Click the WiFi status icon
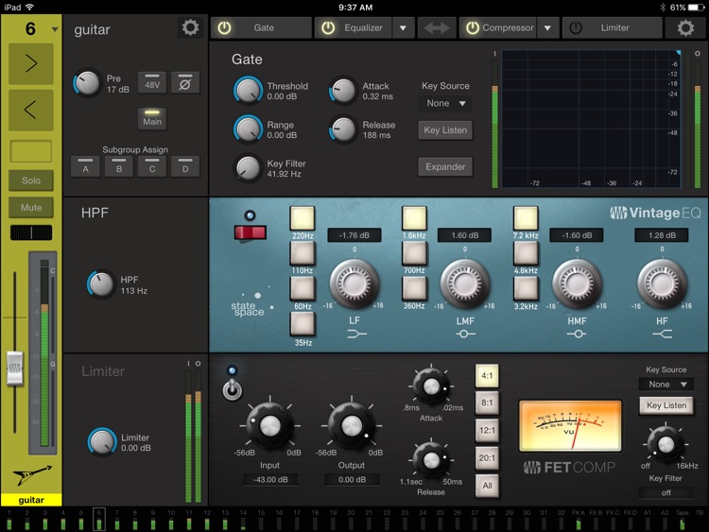Screen dimensions: 709x532 point(29,8)
